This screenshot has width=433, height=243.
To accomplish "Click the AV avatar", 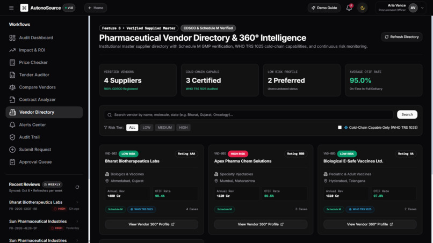I will [413, 8].
